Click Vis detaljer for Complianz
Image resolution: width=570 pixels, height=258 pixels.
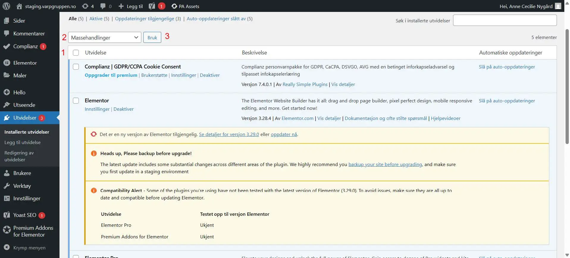point(343,84)
